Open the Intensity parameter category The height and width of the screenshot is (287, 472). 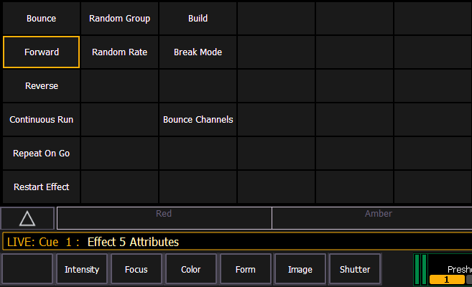(x=82, y=270)
